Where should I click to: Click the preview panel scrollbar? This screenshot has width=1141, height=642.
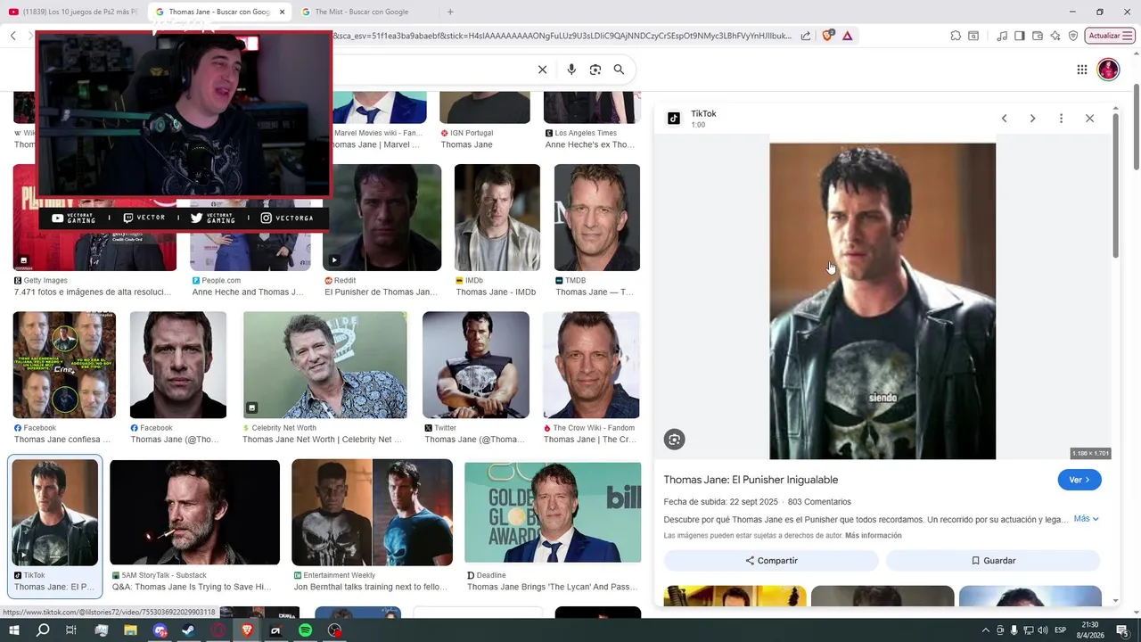click(1115, 187)
